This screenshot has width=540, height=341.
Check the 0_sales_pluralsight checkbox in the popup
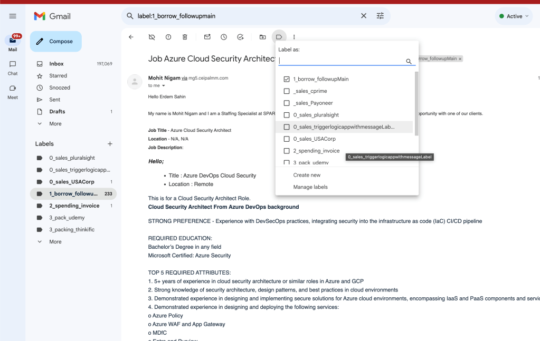(x=287, y=115)
